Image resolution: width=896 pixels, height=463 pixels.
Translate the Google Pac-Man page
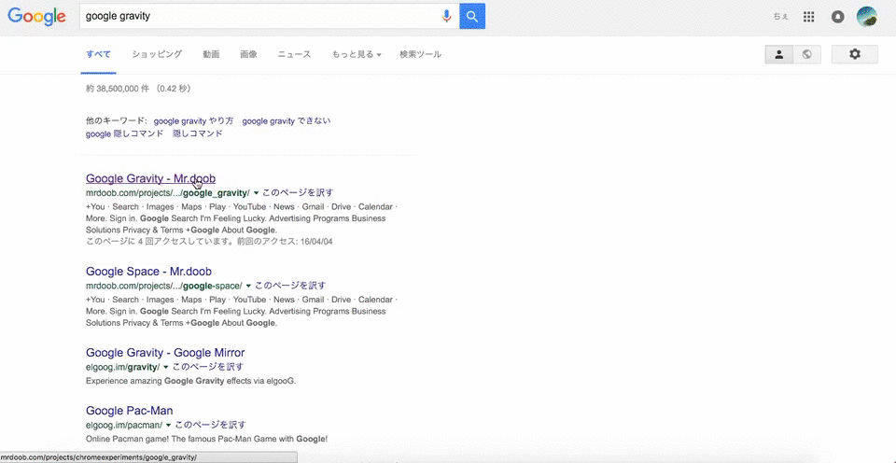[x=211, y=425]
